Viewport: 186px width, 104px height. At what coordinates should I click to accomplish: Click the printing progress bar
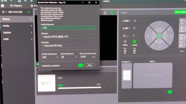80,88
